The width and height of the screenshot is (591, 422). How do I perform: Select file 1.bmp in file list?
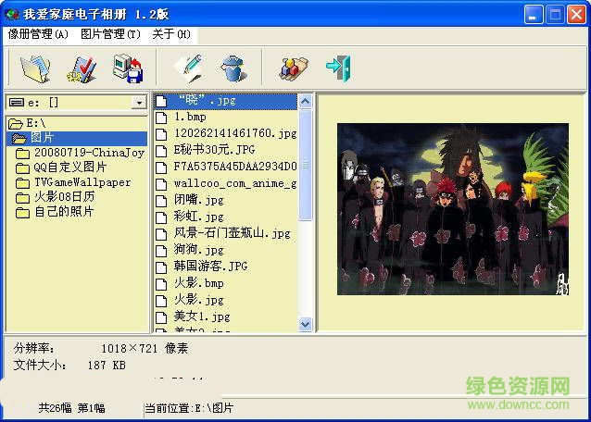click(x=190, y=118)
